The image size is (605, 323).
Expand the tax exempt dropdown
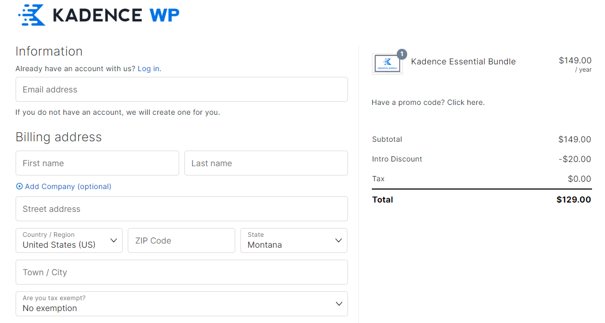tap(182, 304)
